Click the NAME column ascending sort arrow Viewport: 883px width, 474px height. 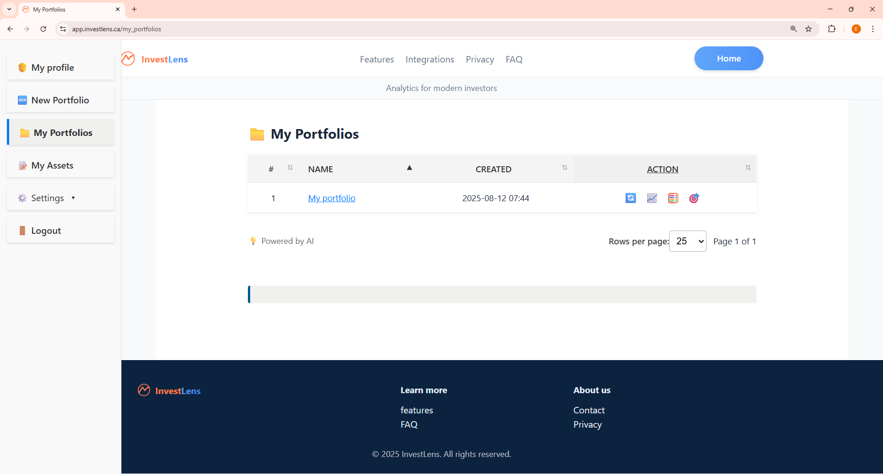click(409, 168)
